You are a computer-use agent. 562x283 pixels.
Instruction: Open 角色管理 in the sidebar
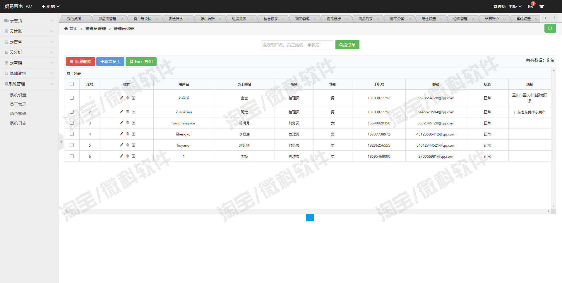pos(18,114)
